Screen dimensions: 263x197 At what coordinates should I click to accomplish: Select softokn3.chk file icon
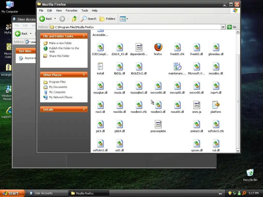click(x=216, y=124)
